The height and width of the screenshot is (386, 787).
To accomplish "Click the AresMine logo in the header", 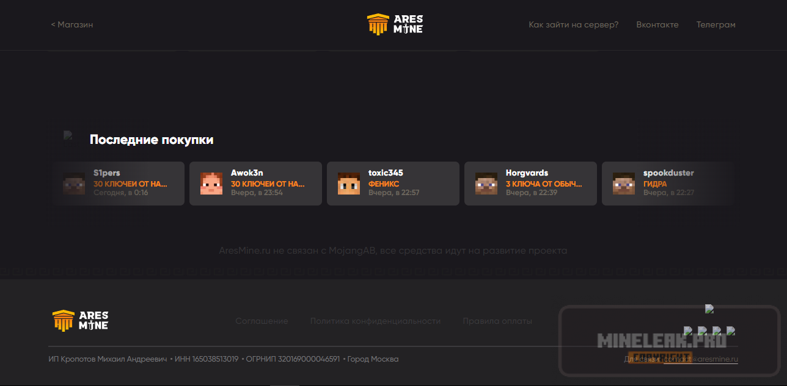I will point(394,24).
